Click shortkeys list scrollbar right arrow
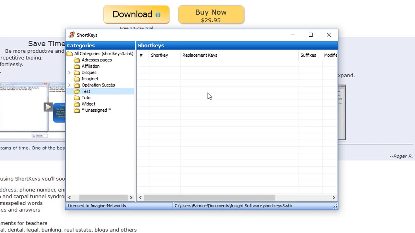 tap(334, 197)
